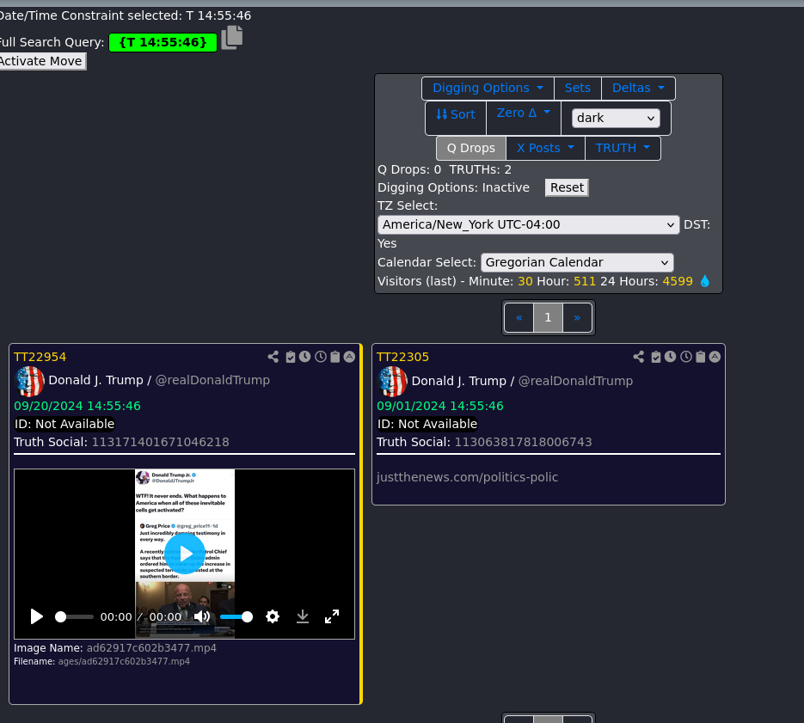The image size is (804, 723).
Task: Click the Hour visitor count 511
Action: point(585,281)
